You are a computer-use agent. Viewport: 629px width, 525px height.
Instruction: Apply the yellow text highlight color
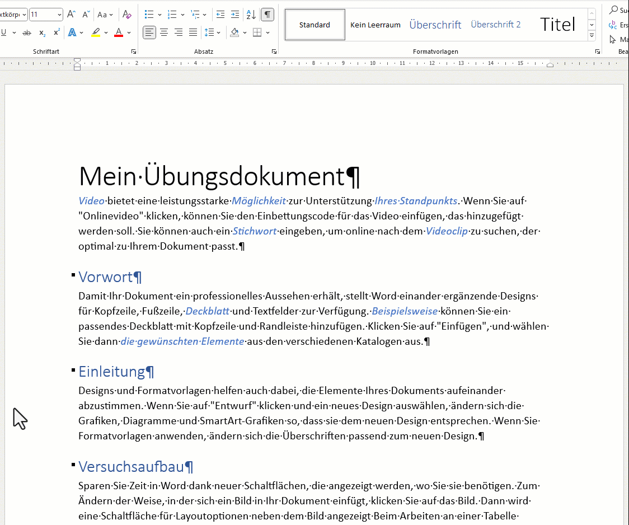(x=96, y=32)
